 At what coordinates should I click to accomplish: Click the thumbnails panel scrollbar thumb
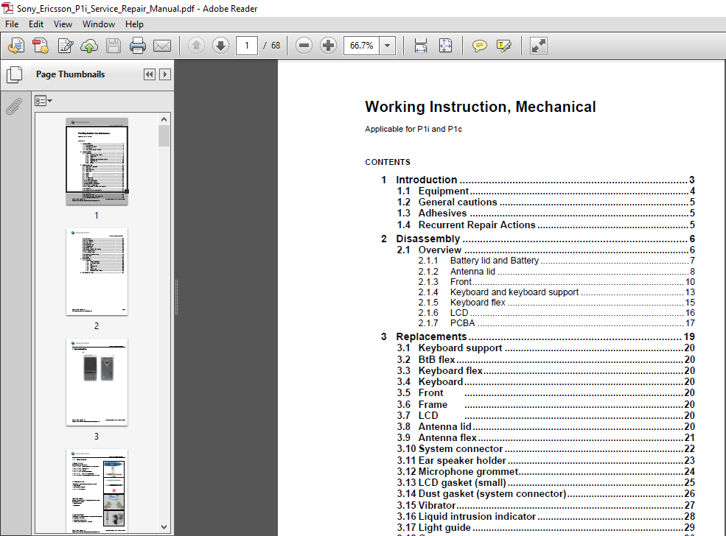click(x=164, y=136)
